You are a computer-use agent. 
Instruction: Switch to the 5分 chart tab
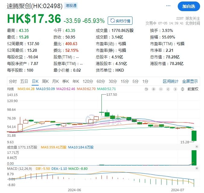(x=135, y=81)
